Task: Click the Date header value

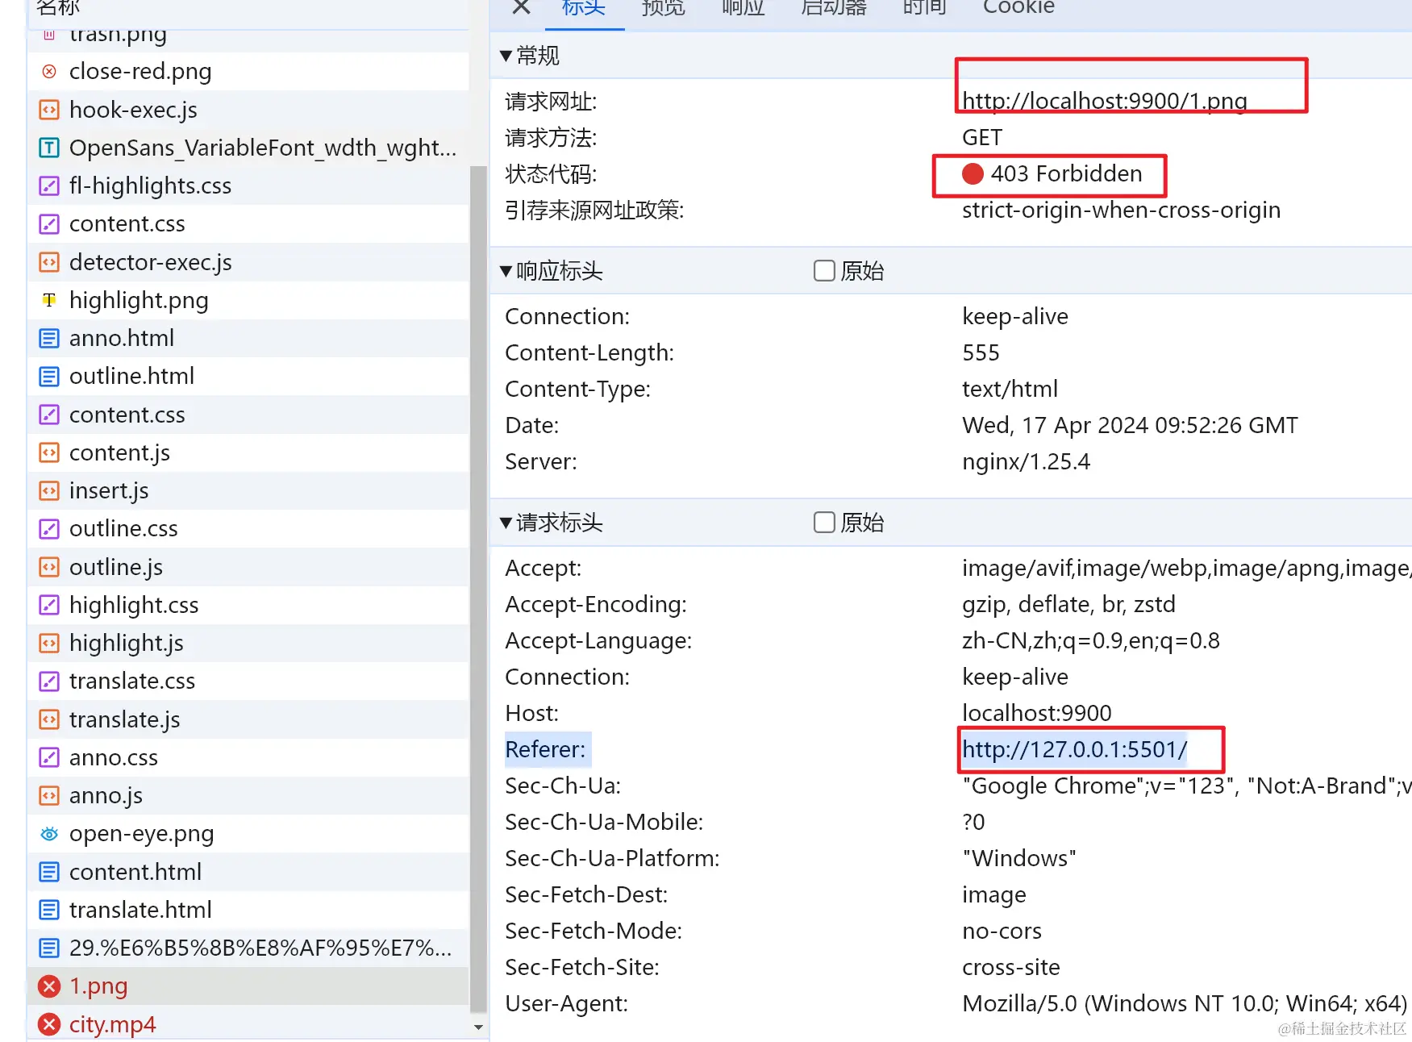Action: [1130, 425]
